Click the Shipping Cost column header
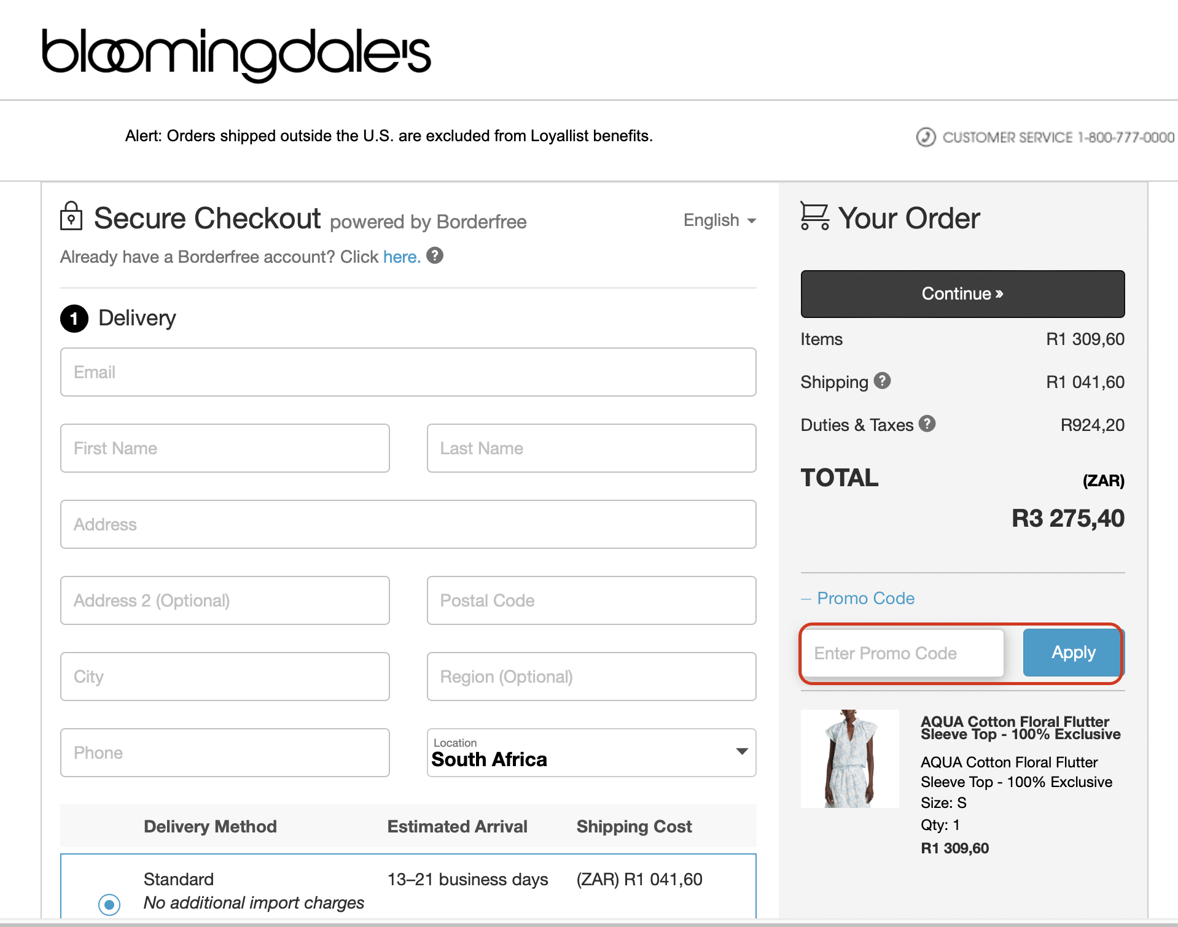 pyautogui.click(x=634, y=827)
